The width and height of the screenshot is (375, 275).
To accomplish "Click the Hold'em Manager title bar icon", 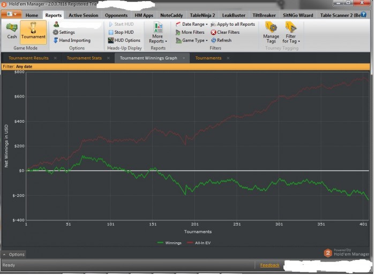I will [4, 4].
